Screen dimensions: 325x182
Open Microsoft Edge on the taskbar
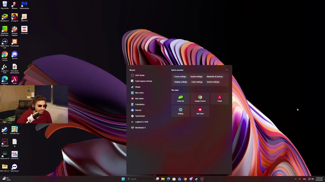(168, 179)
